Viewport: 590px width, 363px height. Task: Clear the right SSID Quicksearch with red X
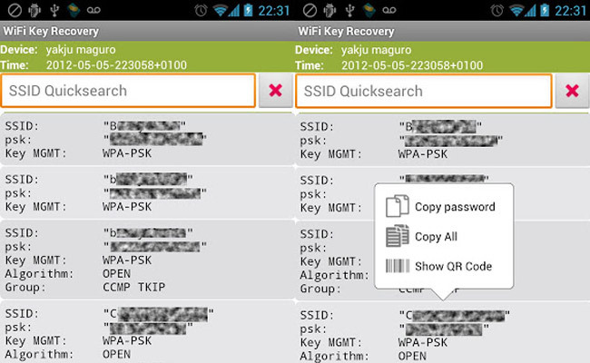click(x=572, y=91)
